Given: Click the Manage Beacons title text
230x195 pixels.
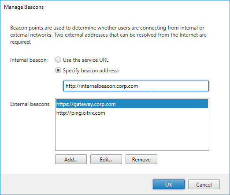Looking at the screenshot, I should coord(24,7).
